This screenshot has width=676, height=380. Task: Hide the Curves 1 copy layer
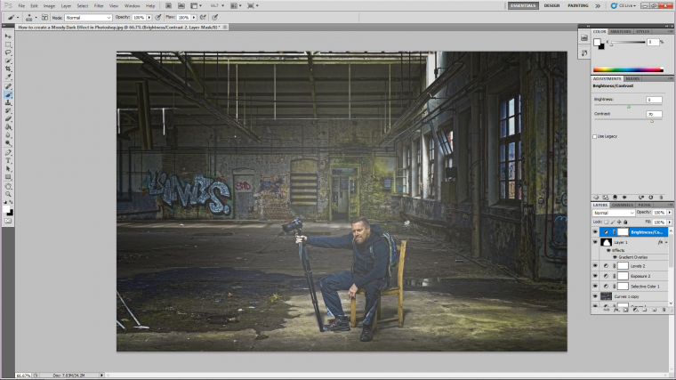click(595, 296)
